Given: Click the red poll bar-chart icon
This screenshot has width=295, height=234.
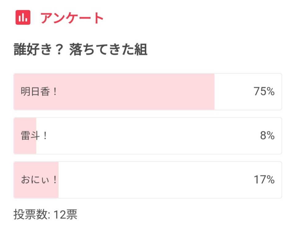Looking at the screenshot, I should click(23, 18).
